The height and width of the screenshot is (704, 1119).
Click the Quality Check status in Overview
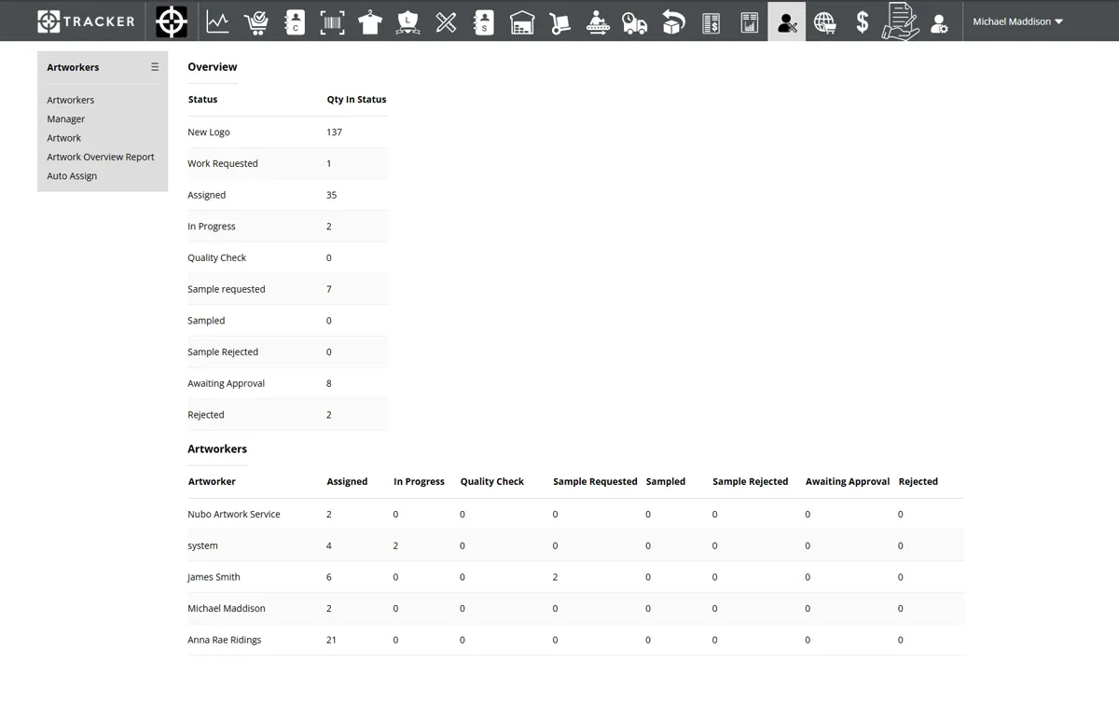[216, 257]
